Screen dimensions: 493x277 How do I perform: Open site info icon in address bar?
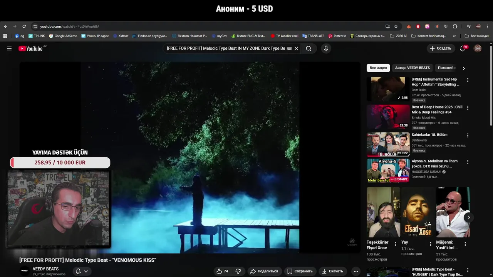click(35, 27)
